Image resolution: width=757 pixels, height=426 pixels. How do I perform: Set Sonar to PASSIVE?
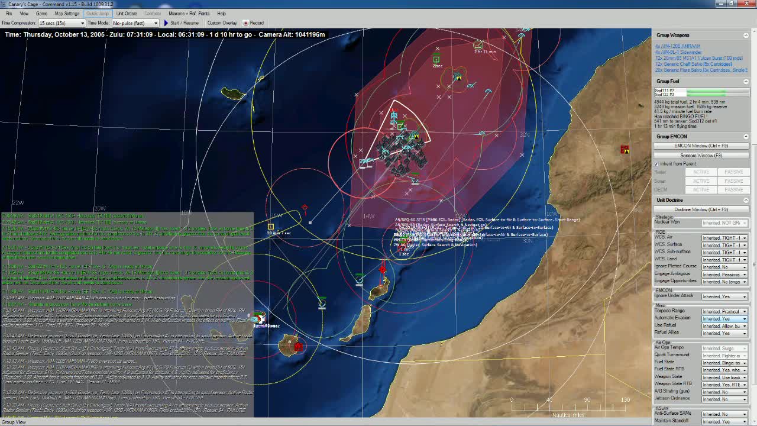pos(733,181)
